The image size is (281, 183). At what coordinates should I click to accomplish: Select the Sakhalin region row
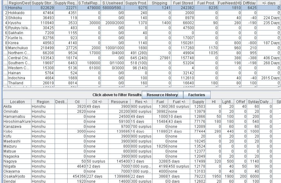click(141, 33)
